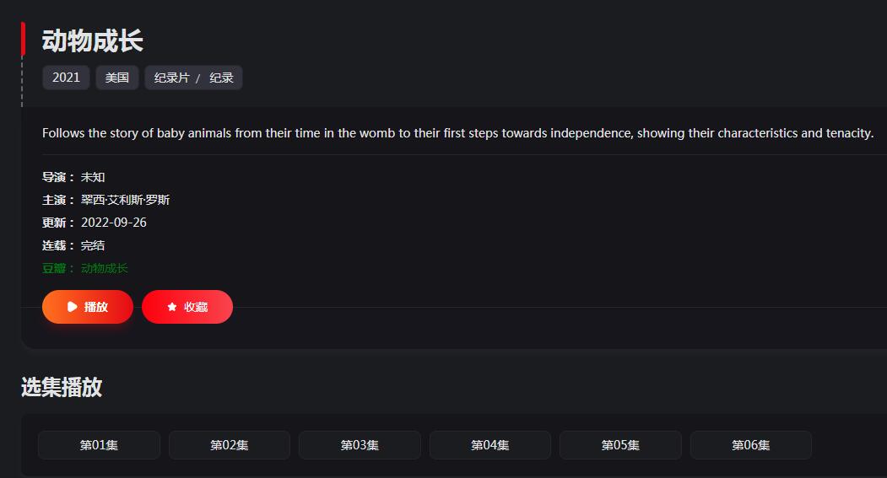The height and width of the screenshot is (478, 887).
Task: Open episode 第06集
Action: [750, 445]
